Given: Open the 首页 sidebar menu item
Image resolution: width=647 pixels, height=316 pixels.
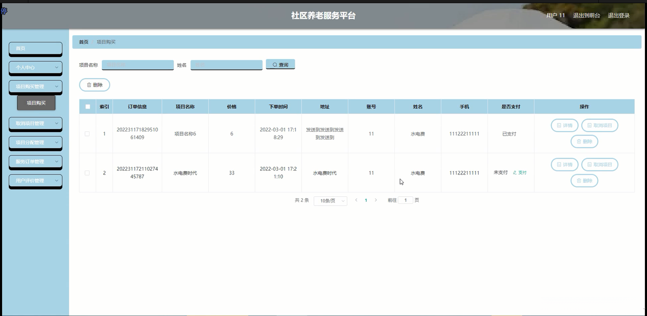Looking at the screenshot, I should coord(36,49).
